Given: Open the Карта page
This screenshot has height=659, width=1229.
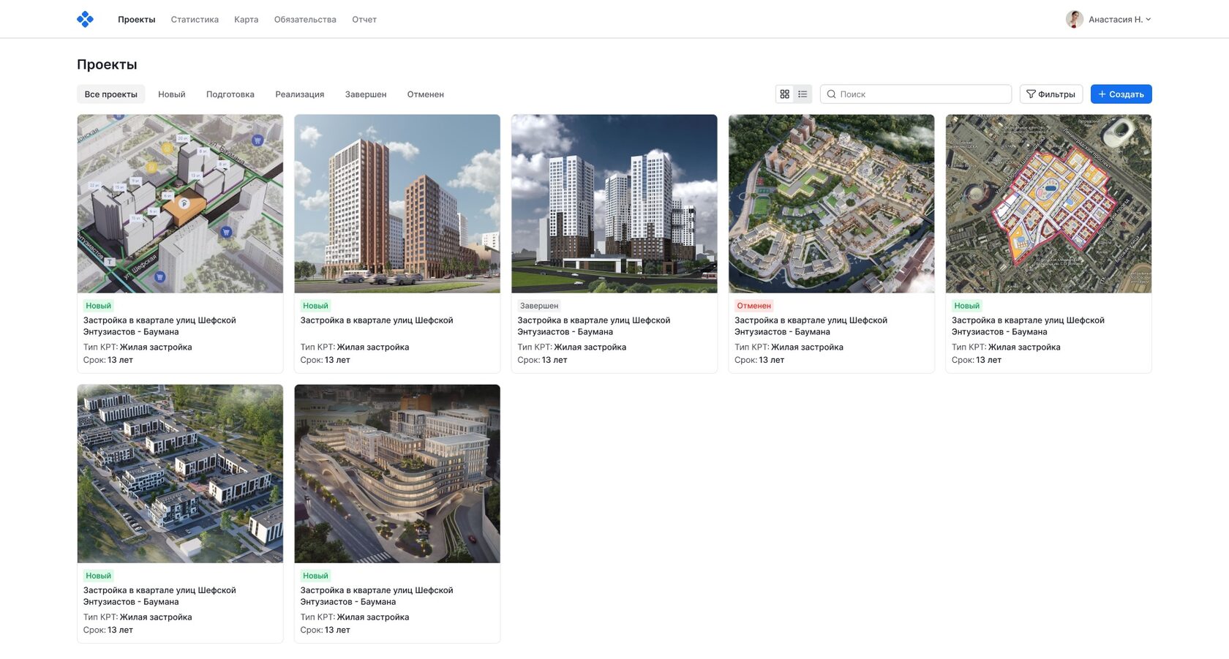Looking at the screenshot, I should coord(247,20).
